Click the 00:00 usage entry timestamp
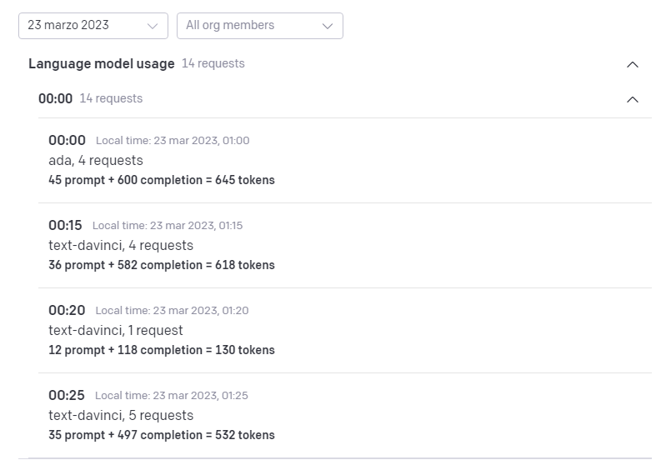Viewport: 671px width, 465px height. tap(67, 140)
